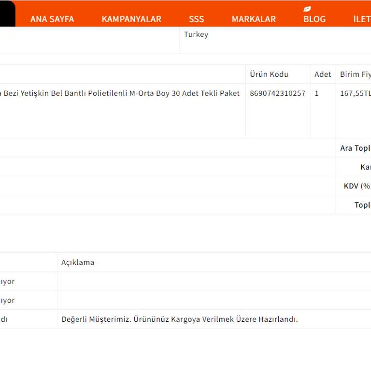Select the Değerli Müşterimiz status message
The image size is (371, 371).
pos(179,319)
